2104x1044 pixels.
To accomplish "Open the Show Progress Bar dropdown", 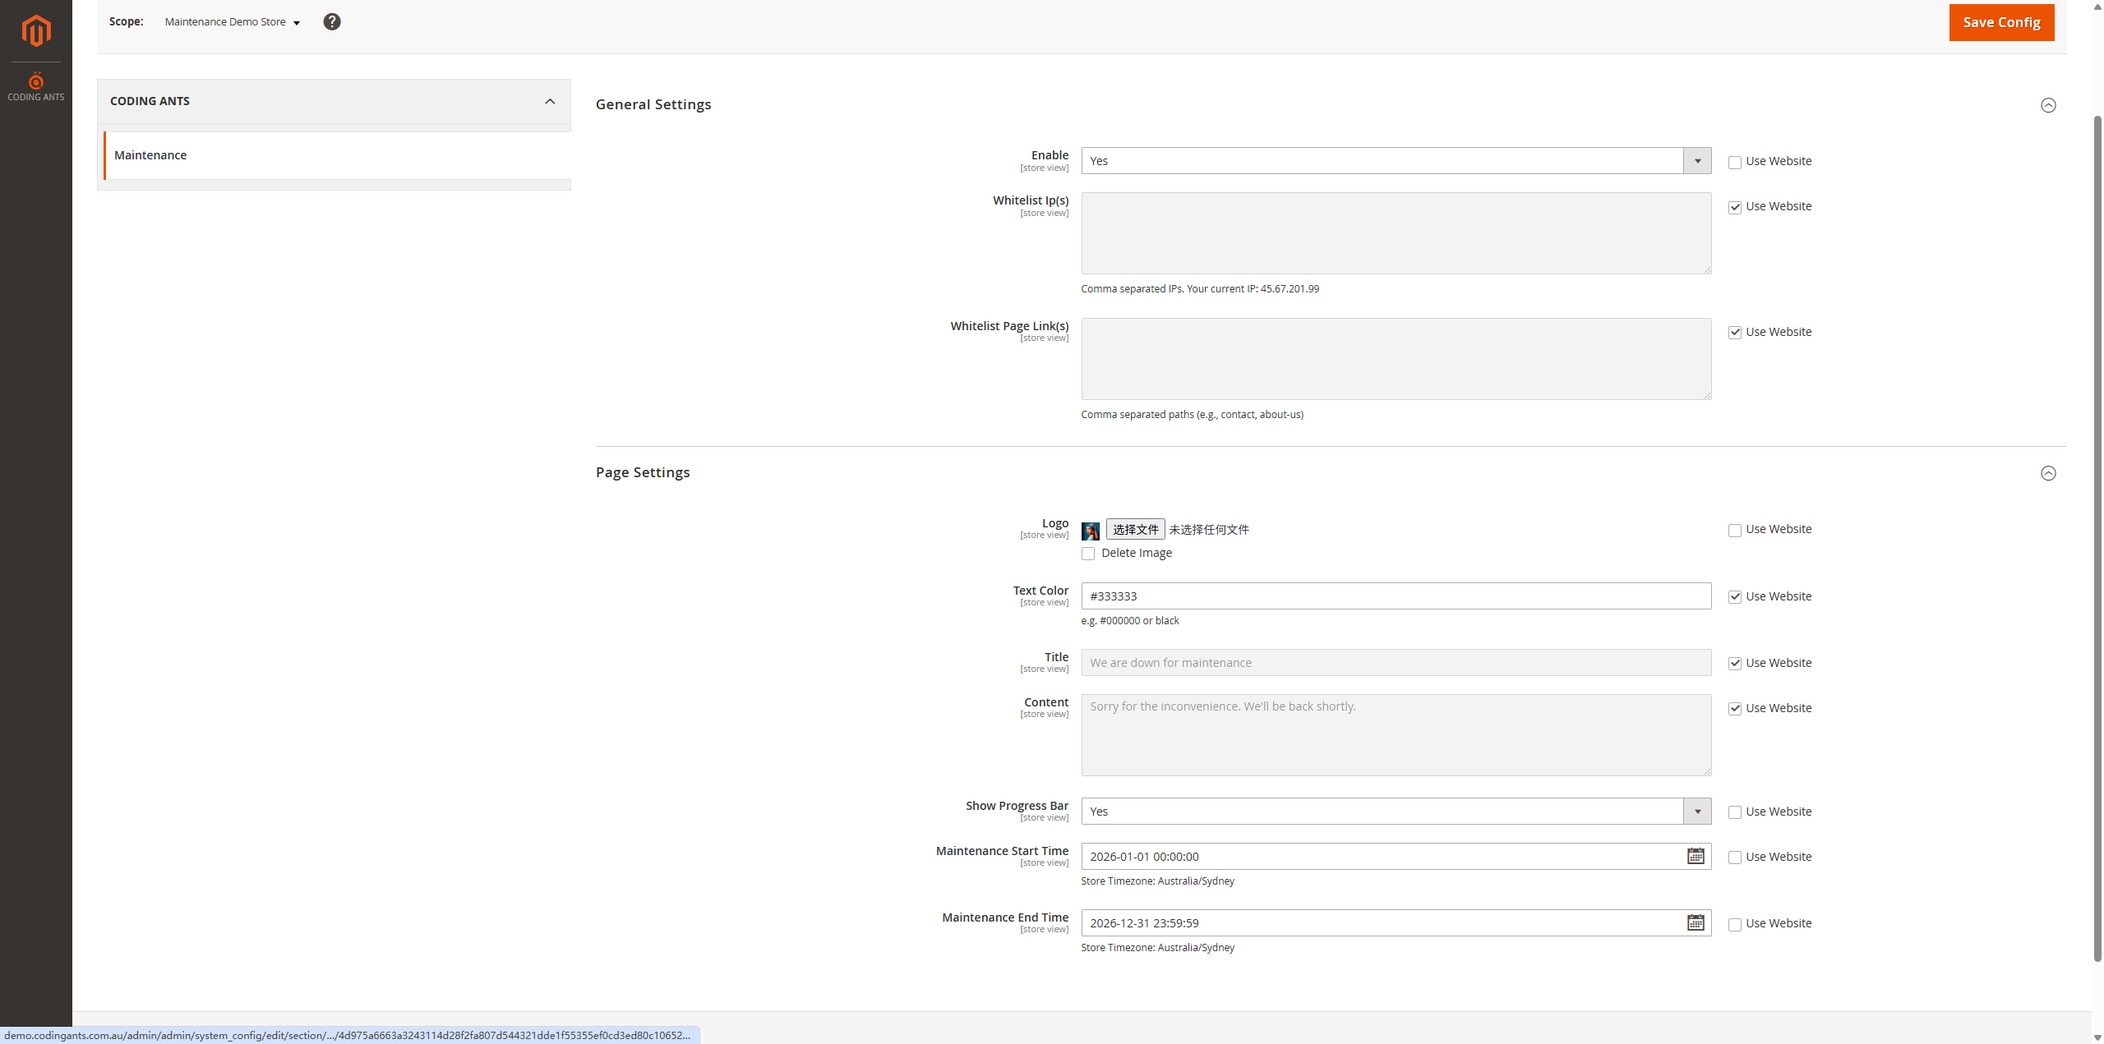I will (1396, 812).
